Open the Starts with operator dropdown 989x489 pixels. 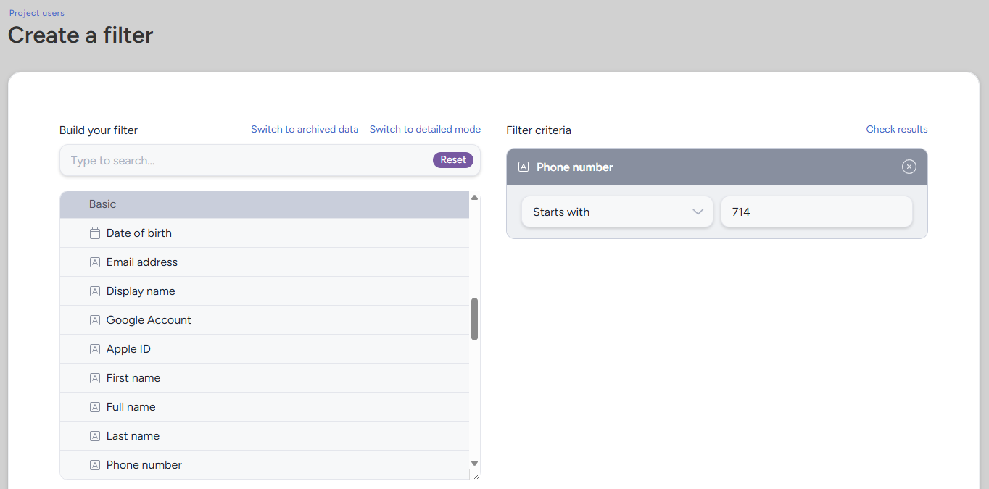tap(617, 212)
